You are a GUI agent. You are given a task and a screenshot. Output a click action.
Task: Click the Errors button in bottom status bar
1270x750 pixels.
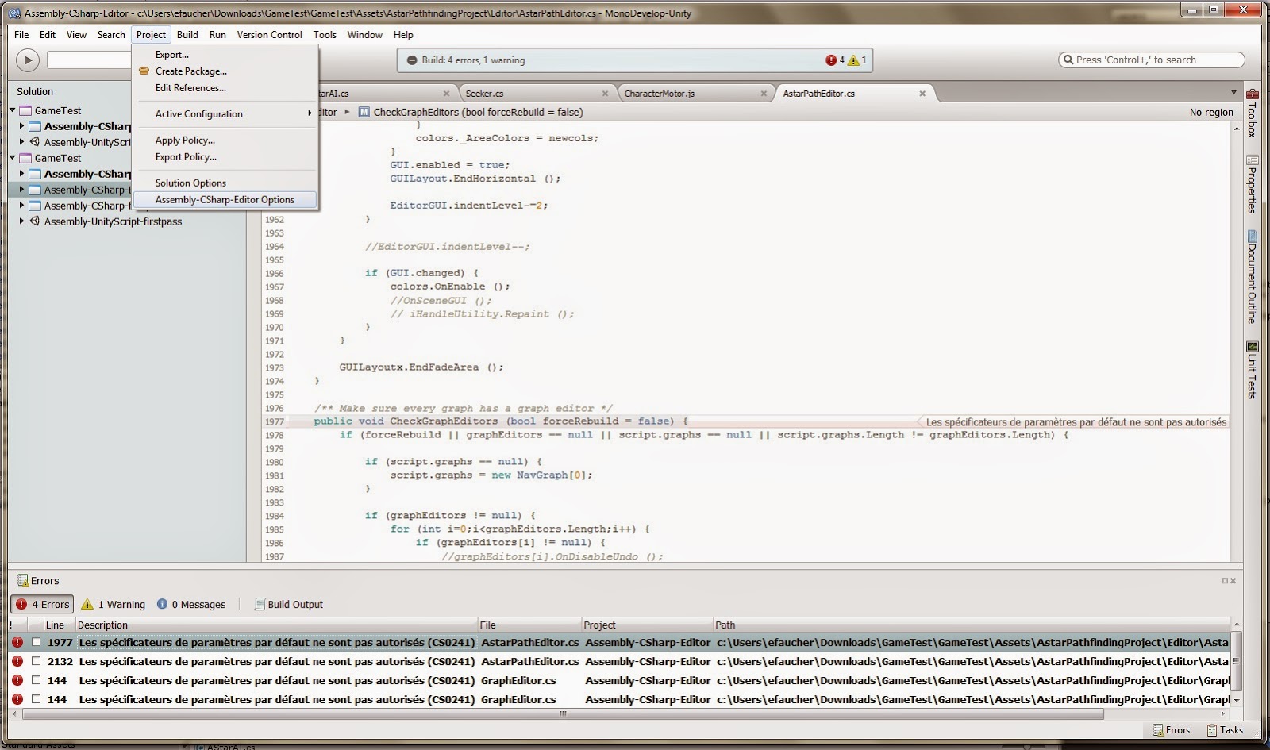1172,730
